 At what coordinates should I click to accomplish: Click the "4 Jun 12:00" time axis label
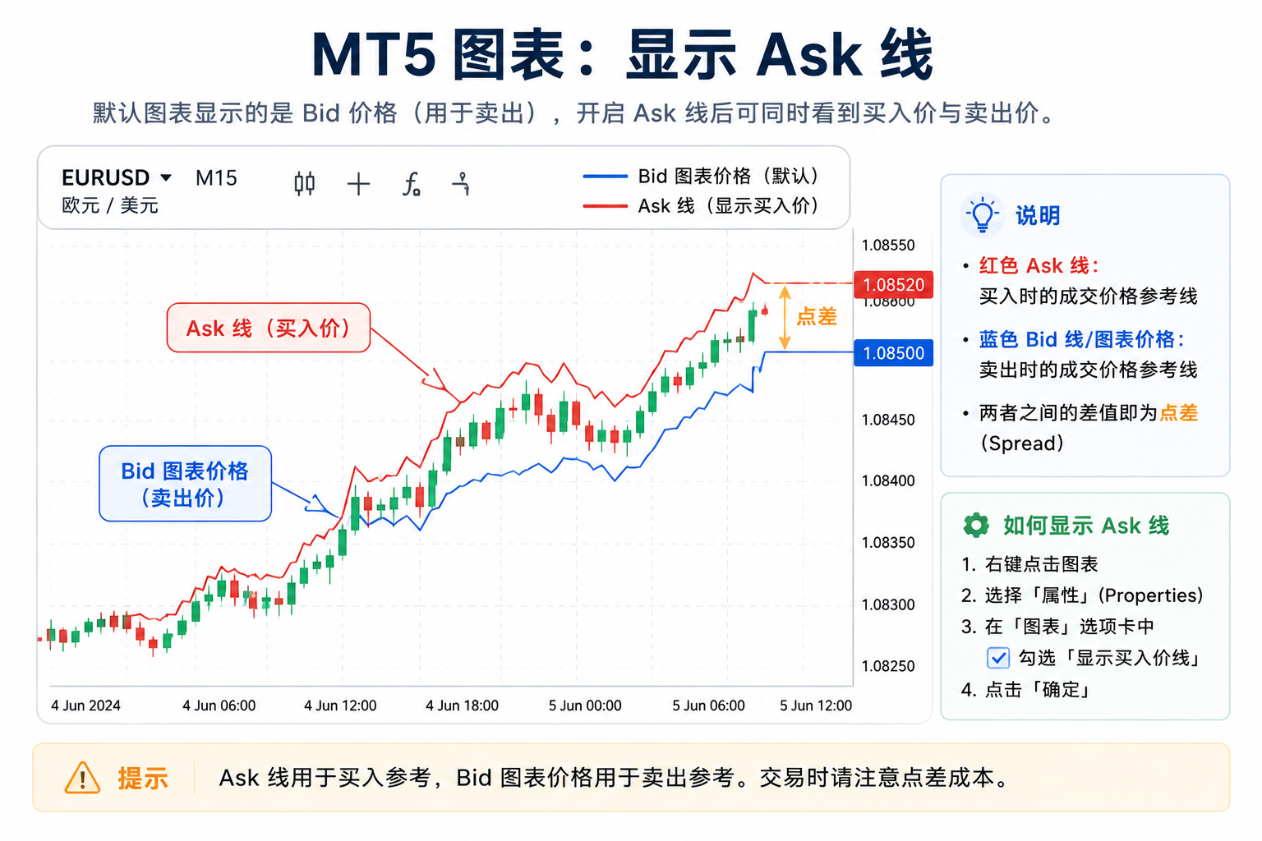point(340,705)
